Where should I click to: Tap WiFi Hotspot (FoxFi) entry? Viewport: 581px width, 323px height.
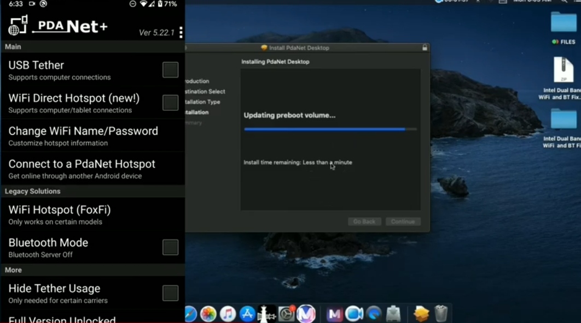coord(92,214)
